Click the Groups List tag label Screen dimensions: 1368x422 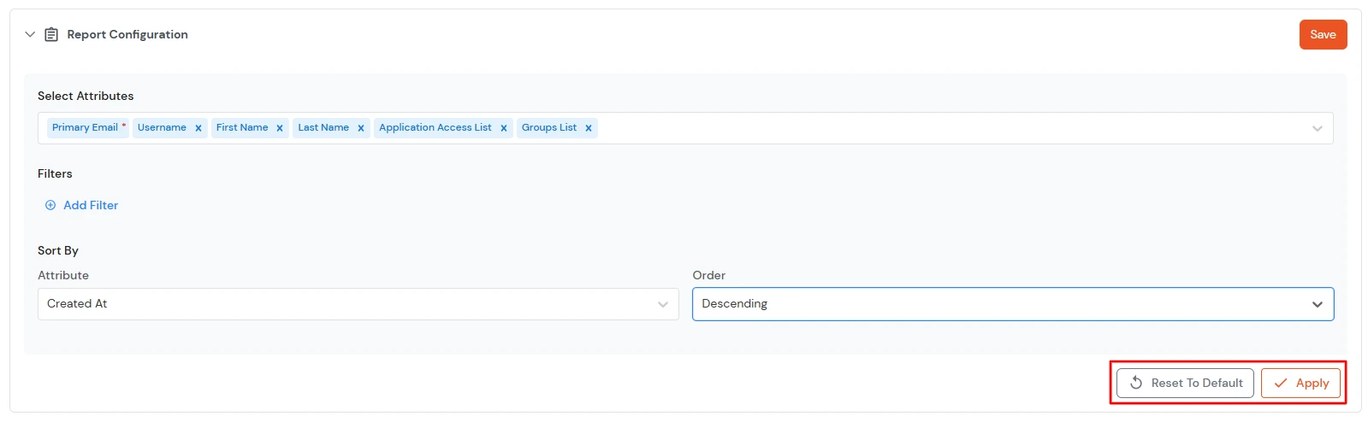pos(549,127)
